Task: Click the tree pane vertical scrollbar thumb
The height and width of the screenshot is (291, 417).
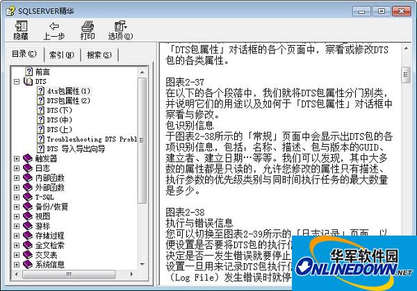Action: pyautogui.click(x=142, y=141)
